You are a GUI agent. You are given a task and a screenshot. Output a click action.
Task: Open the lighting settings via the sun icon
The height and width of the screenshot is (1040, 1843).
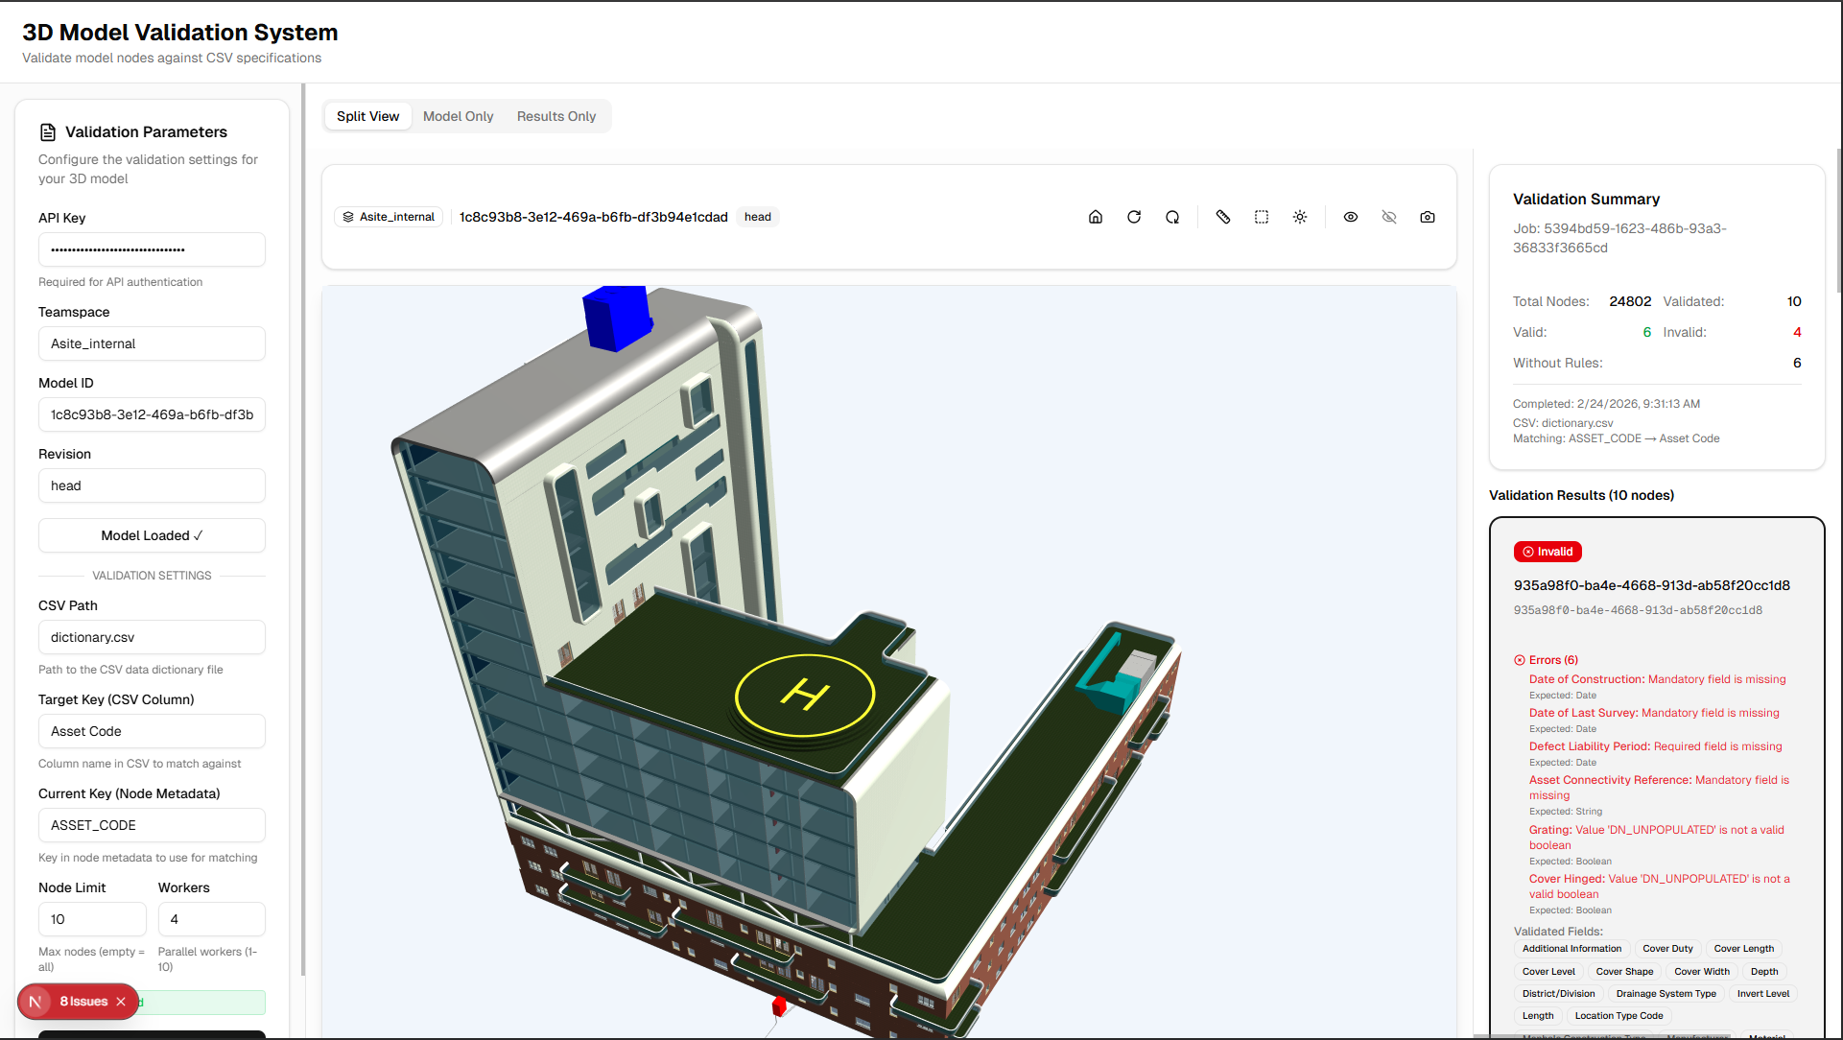point(1300,217)
